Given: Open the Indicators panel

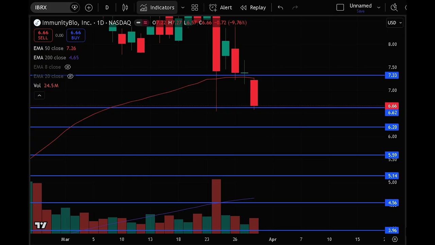Looking at the screenshot, I should (157, 7).
